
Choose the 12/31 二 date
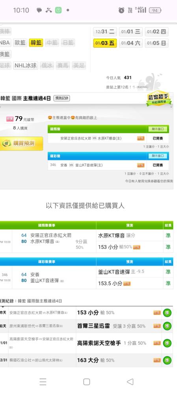(x=105, y=32)
